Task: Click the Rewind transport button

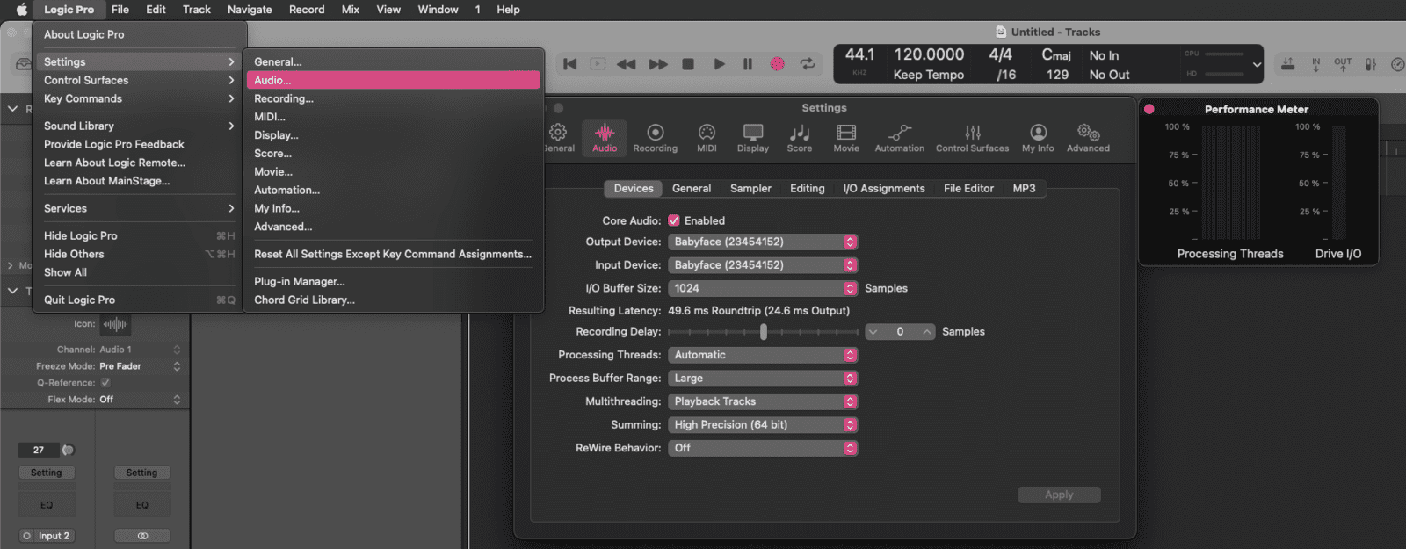Action: [626, 64]
